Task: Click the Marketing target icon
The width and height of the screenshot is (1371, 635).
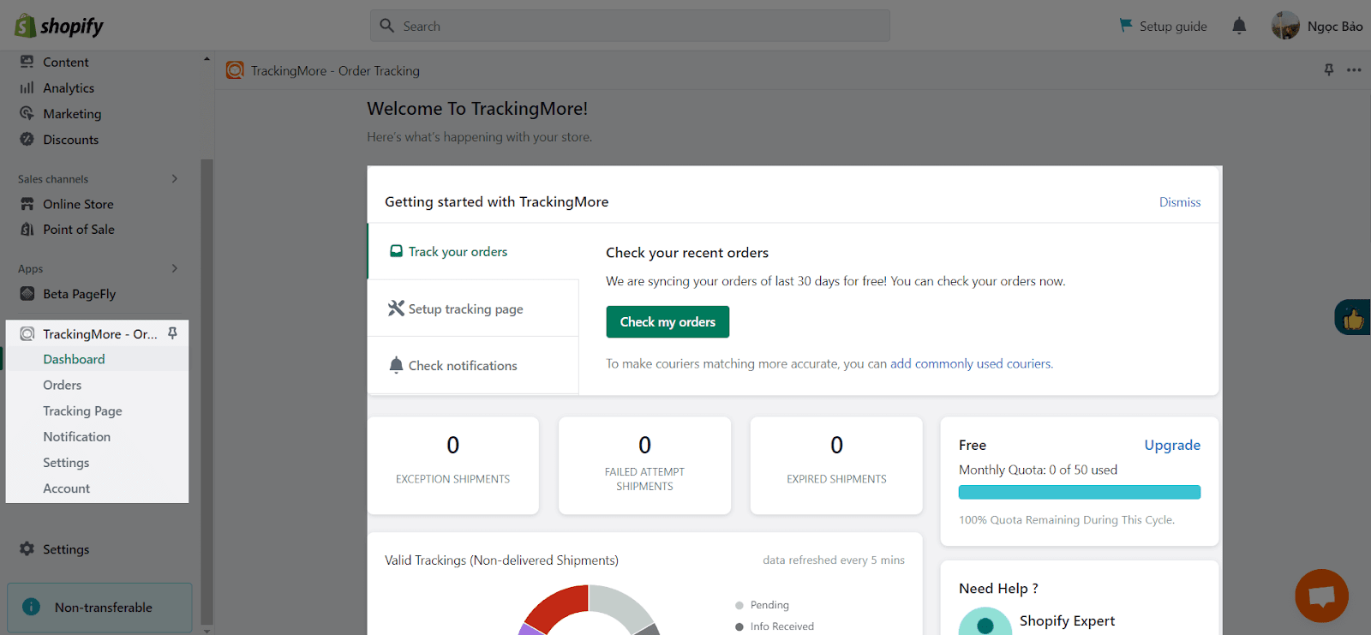Action: (x=27, y=113)
